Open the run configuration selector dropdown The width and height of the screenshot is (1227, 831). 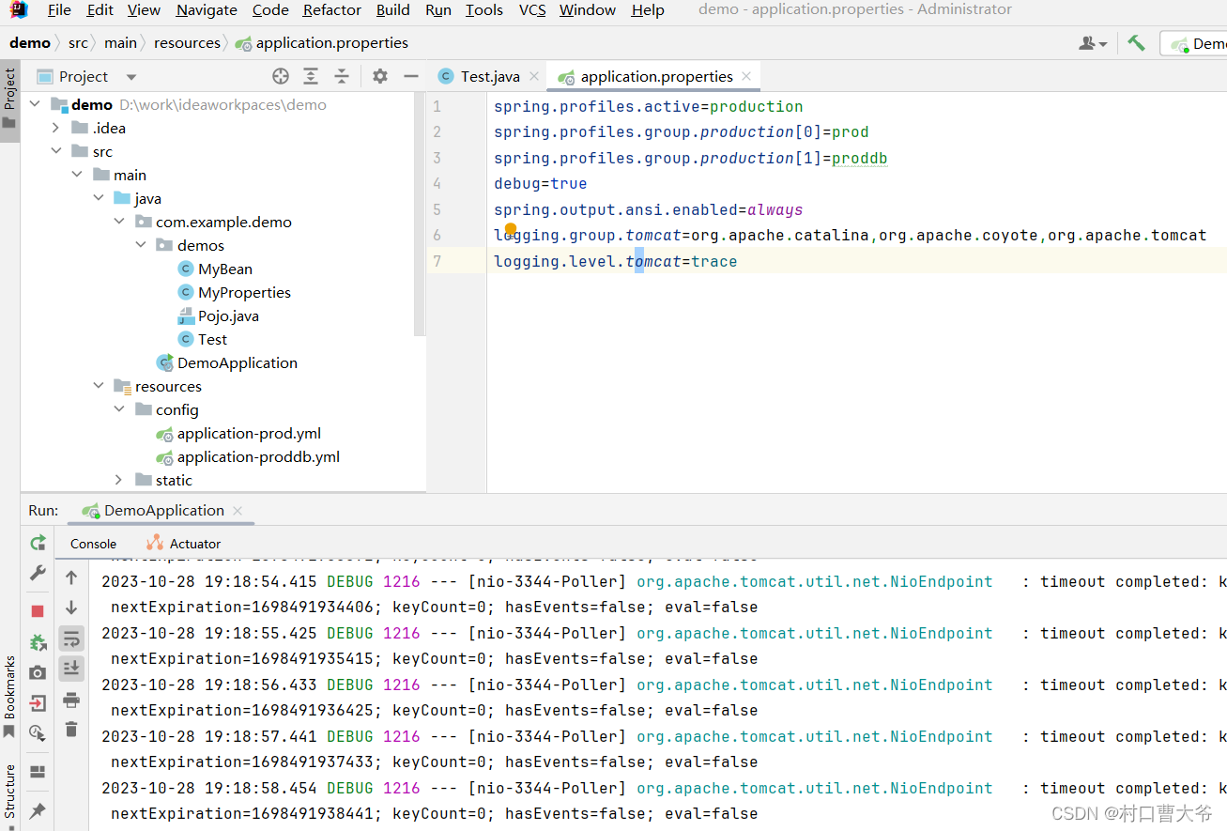1196,43
